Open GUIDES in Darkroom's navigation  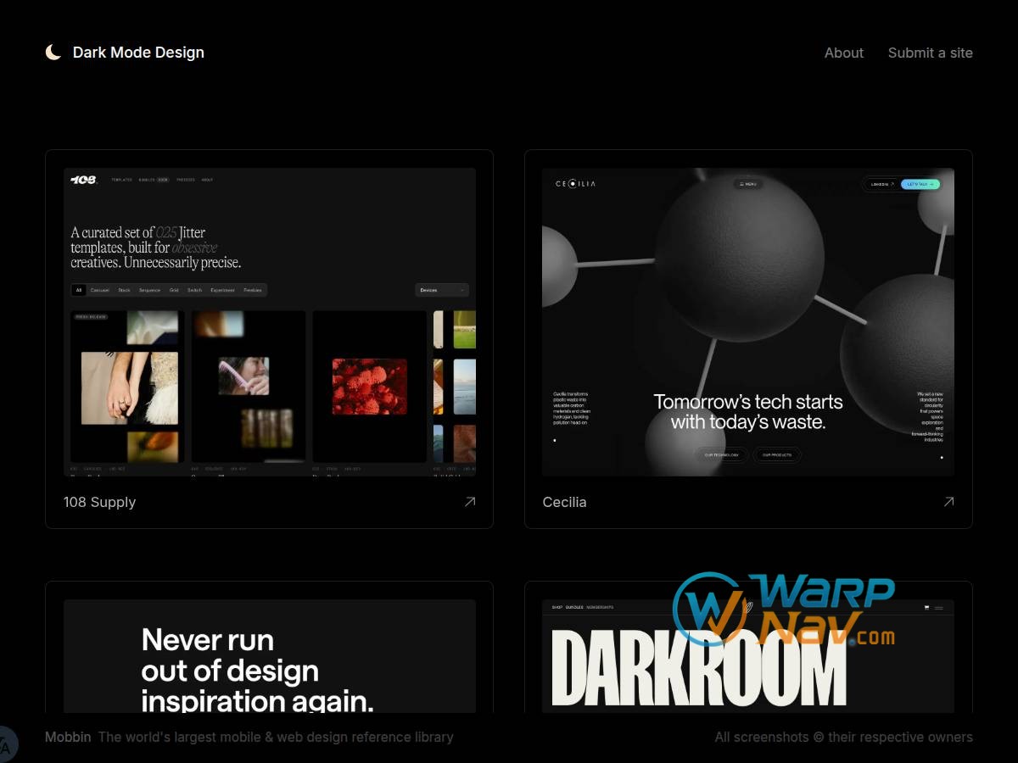coord(573,607)
